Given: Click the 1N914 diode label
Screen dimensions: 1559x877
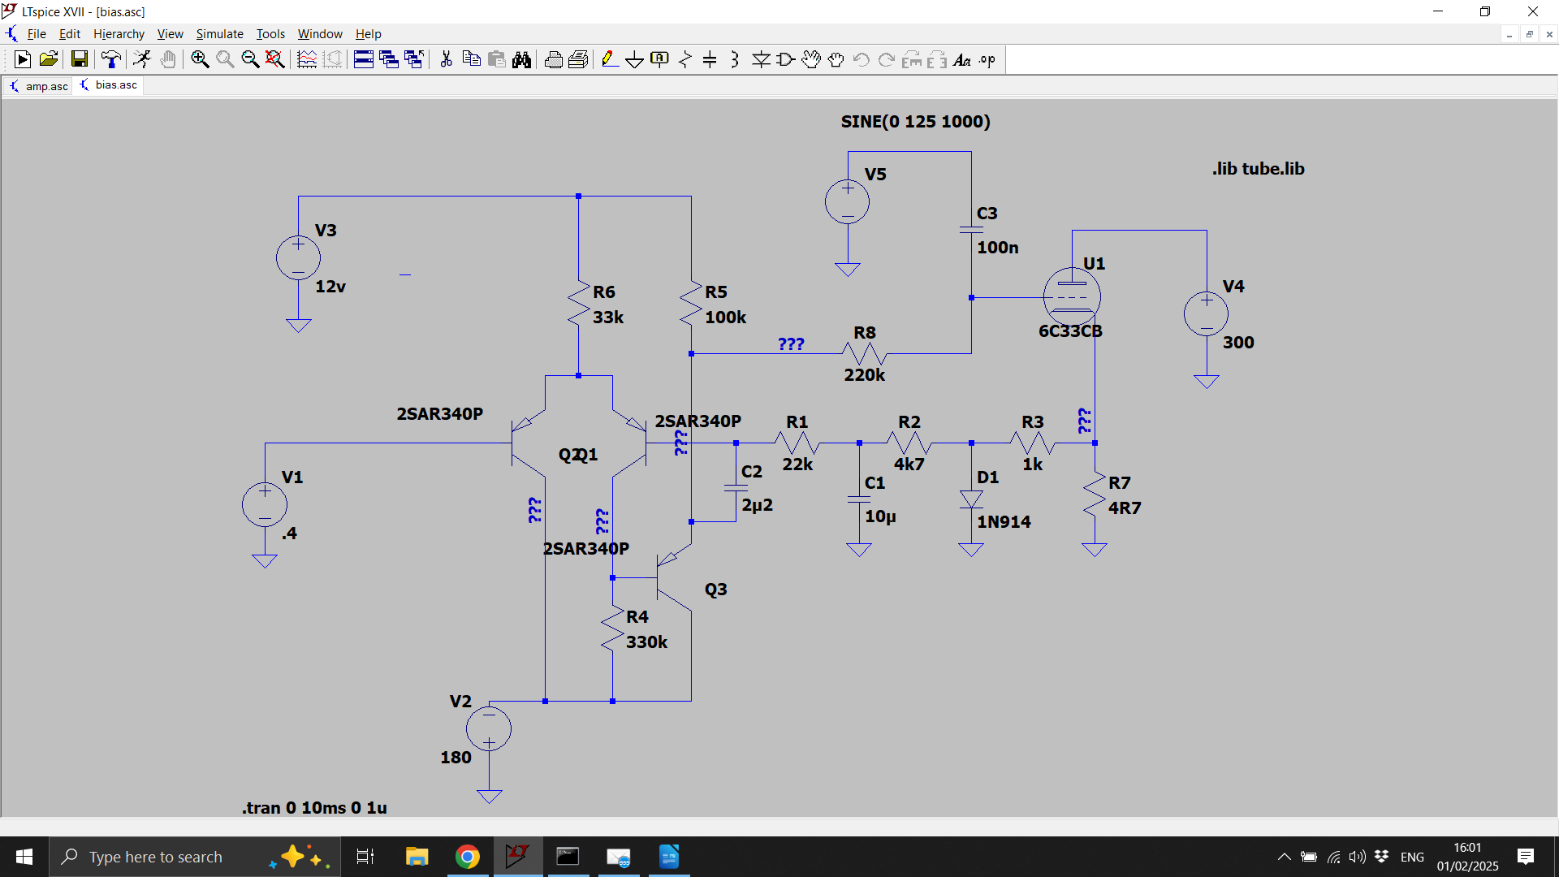Looking at the screenshot, I should point(1004,522).
